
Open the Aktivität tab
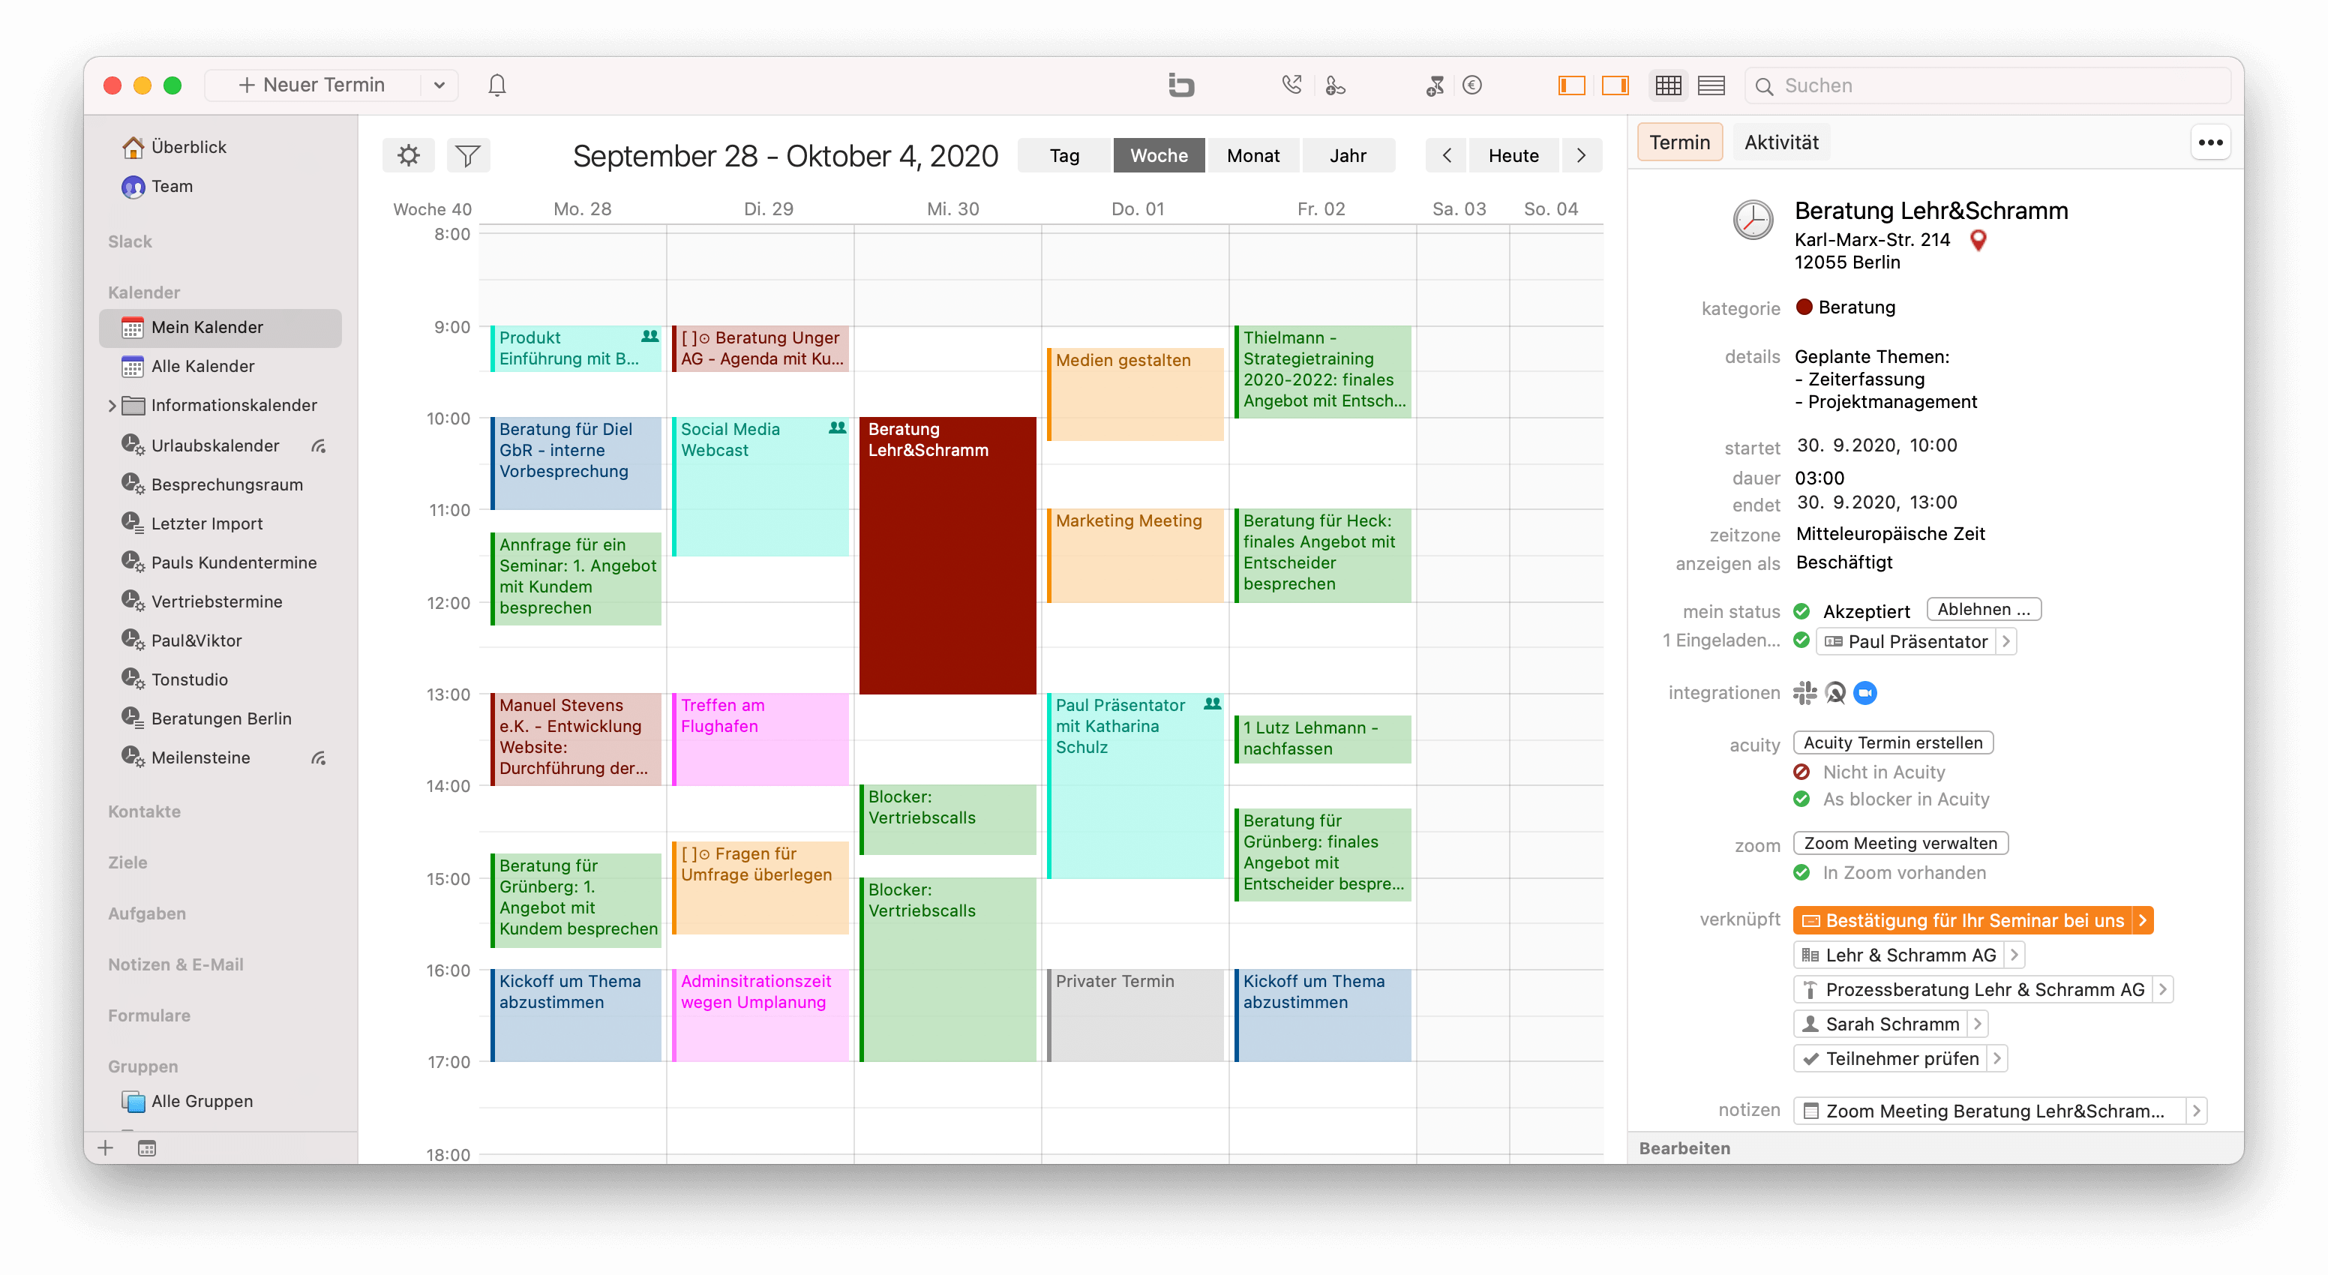click(1781, 142)
